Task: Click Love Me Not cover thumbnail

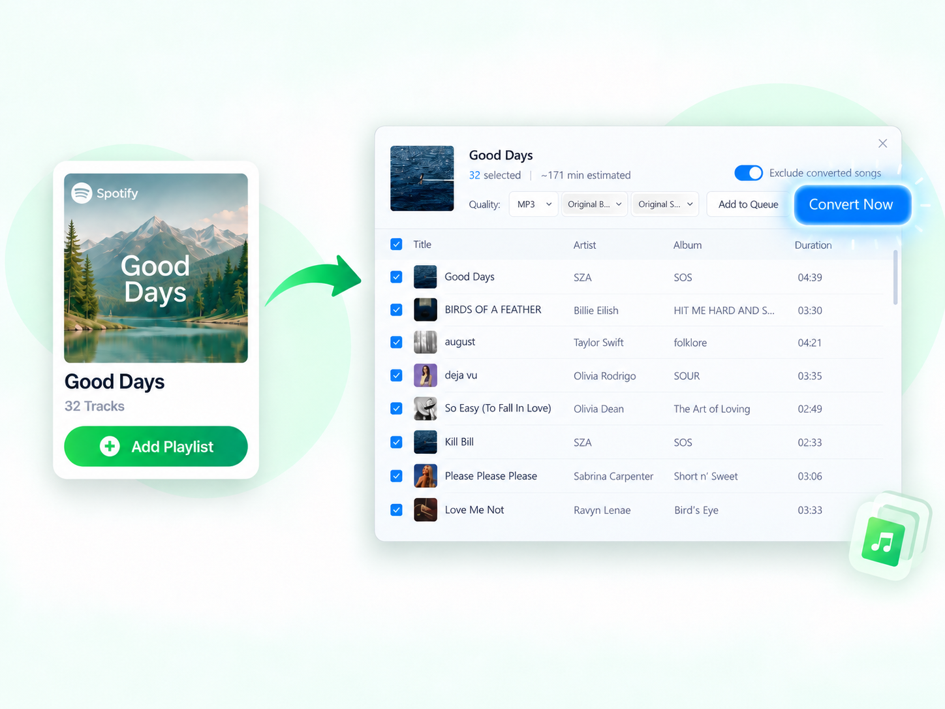Action: coord(426,510)
